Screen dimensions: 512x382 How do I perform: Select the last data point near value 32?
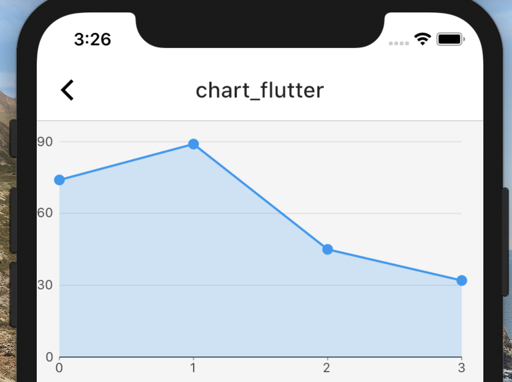461,281
